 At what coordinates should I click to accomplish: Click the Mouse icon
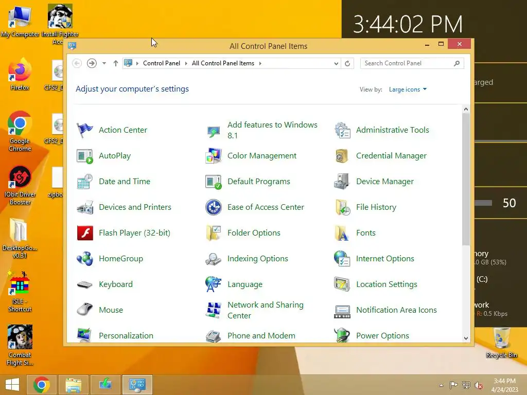[x=84, y=310]
